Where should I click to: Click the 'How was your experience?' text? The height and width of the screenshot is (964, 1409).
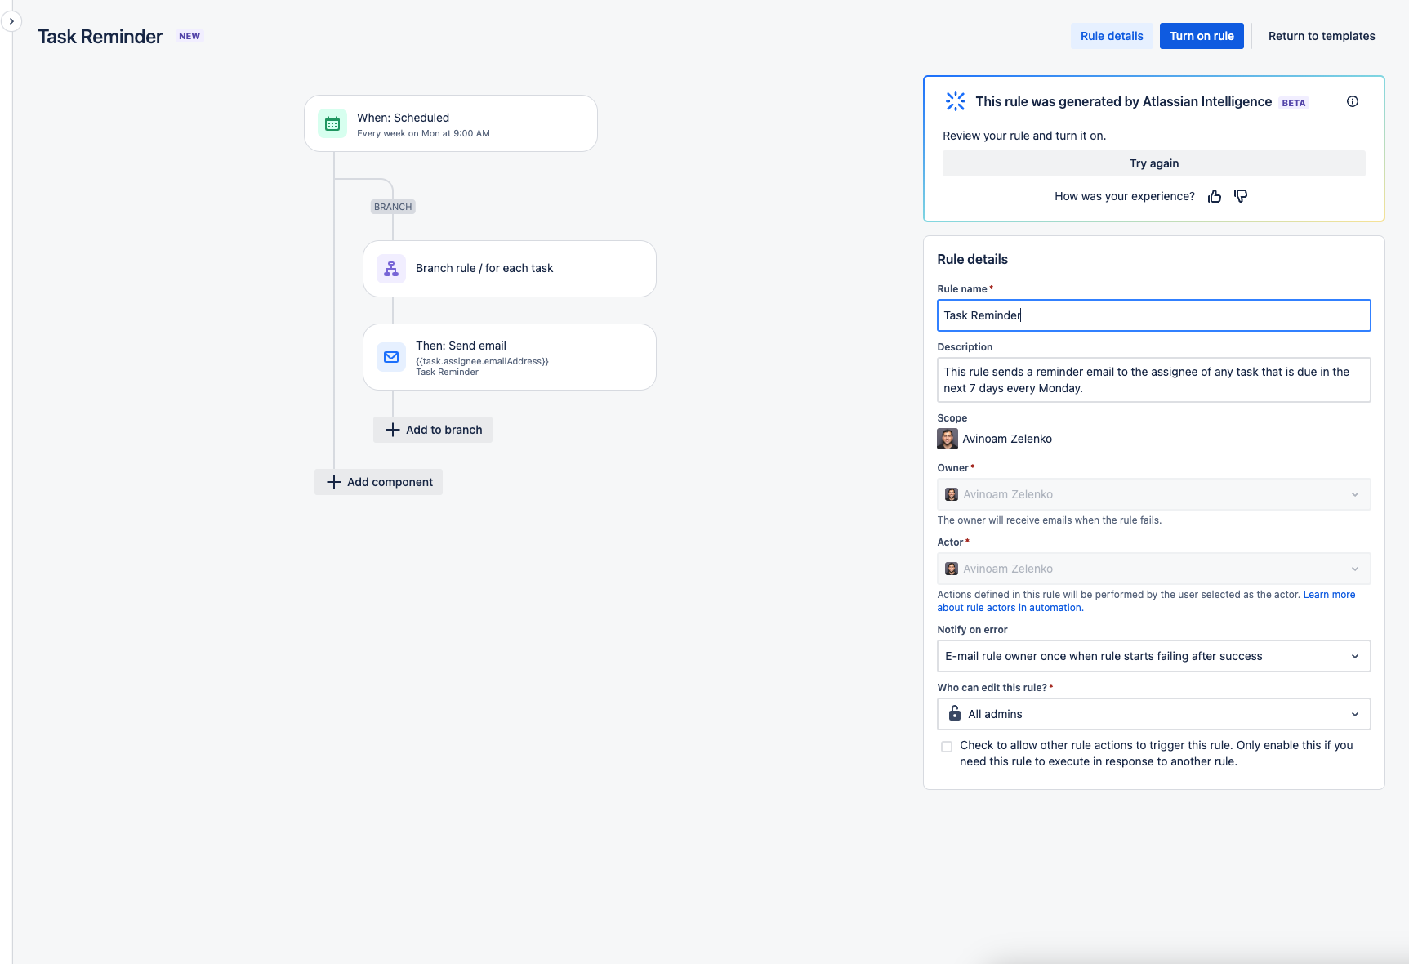1124,196
